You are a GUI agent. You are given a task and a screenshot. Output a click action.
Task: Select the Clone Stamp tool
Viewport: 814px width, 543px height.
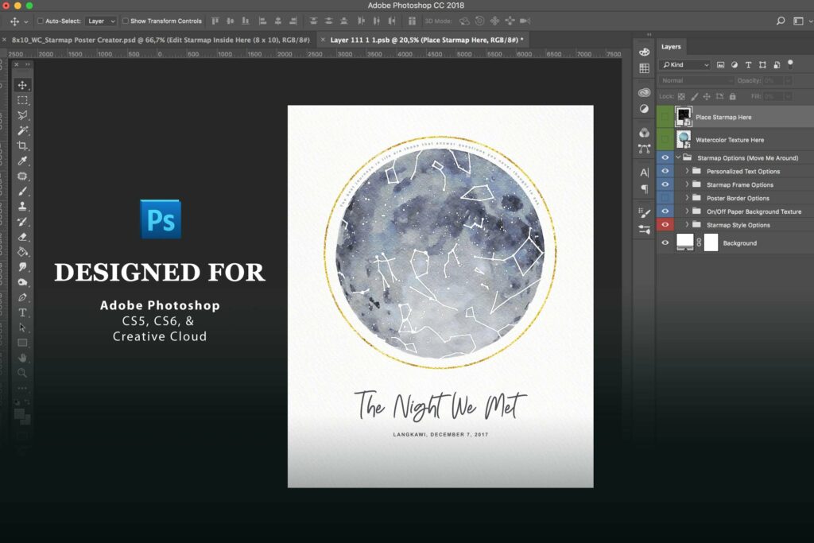(x=22, y=208)
